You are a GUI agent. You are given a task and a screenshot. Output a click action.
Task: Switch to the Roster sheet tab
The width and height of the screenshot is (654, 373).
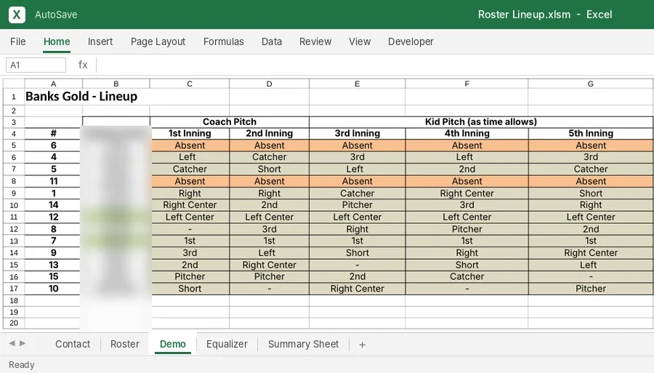[125, 344]
